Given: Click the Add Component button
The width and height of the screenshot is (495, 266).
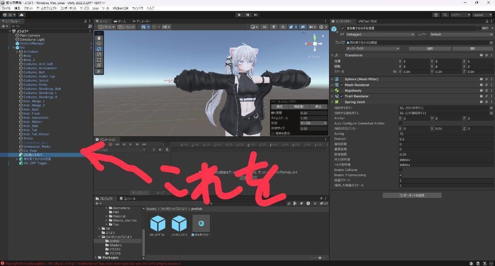Looking at the screenshot, I should click(x=412, y=195).
